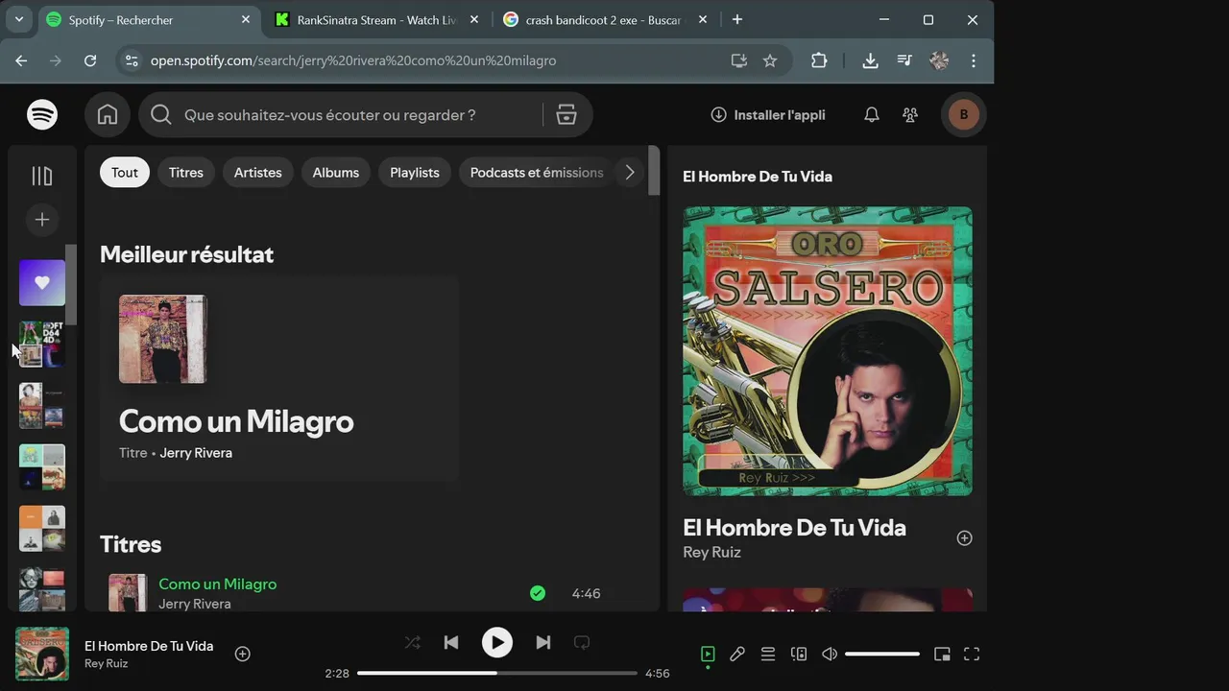Switch to RankSinatra Stream tab

click(377, 19)
